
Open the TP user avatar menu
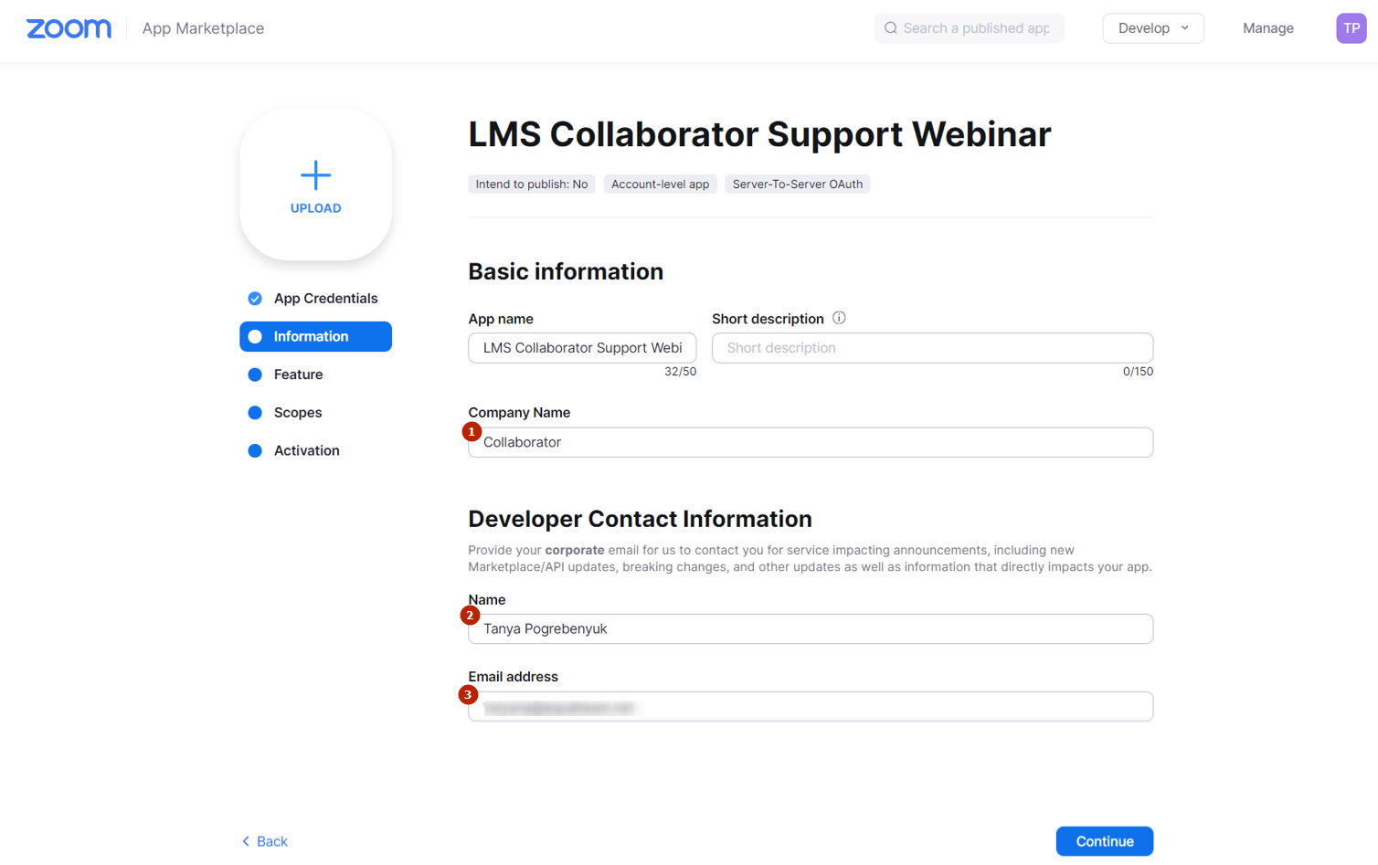1351,28
